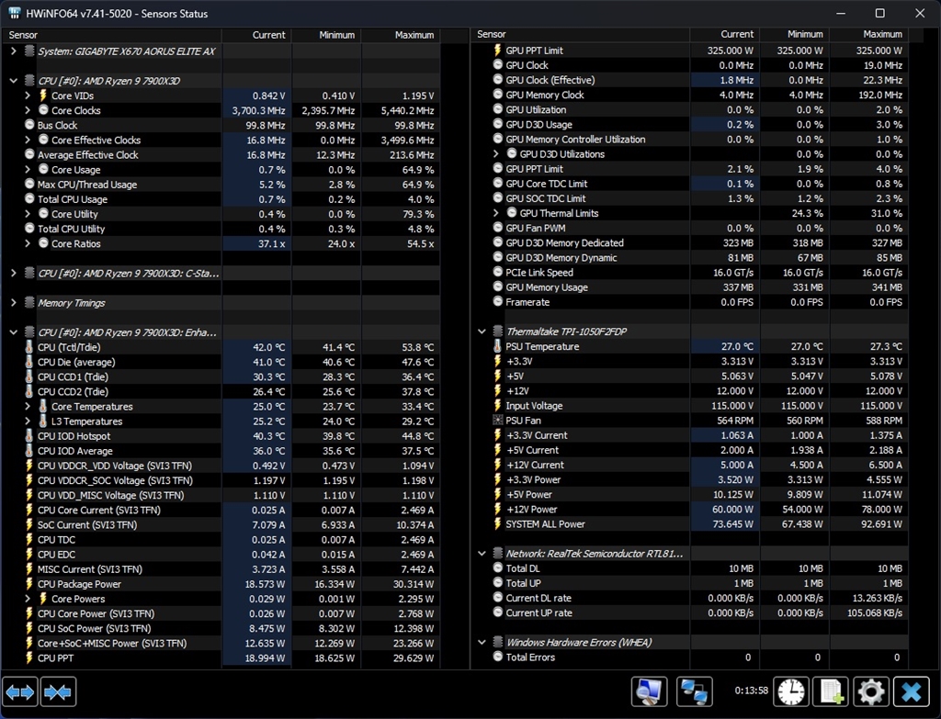Viewport: 941px width, 719px height.
Task: Expand the Core Ratios row
Action: 28,243
